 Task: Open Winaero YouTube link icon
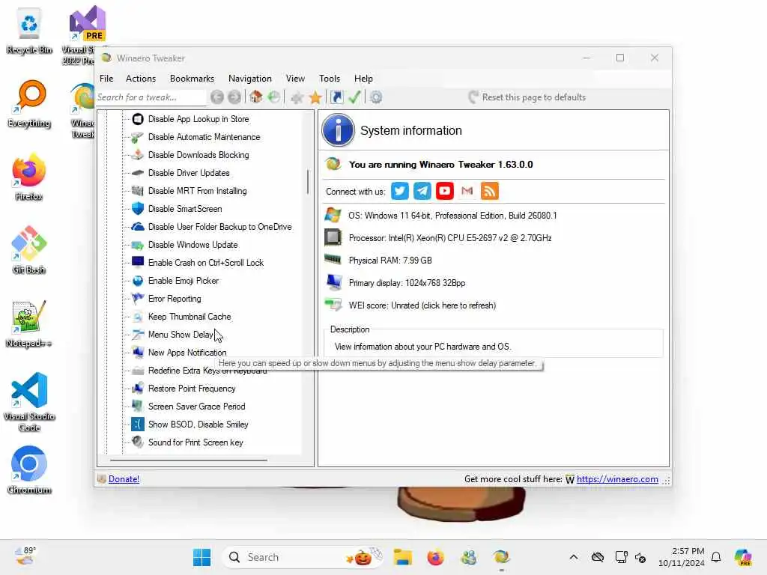445,191
